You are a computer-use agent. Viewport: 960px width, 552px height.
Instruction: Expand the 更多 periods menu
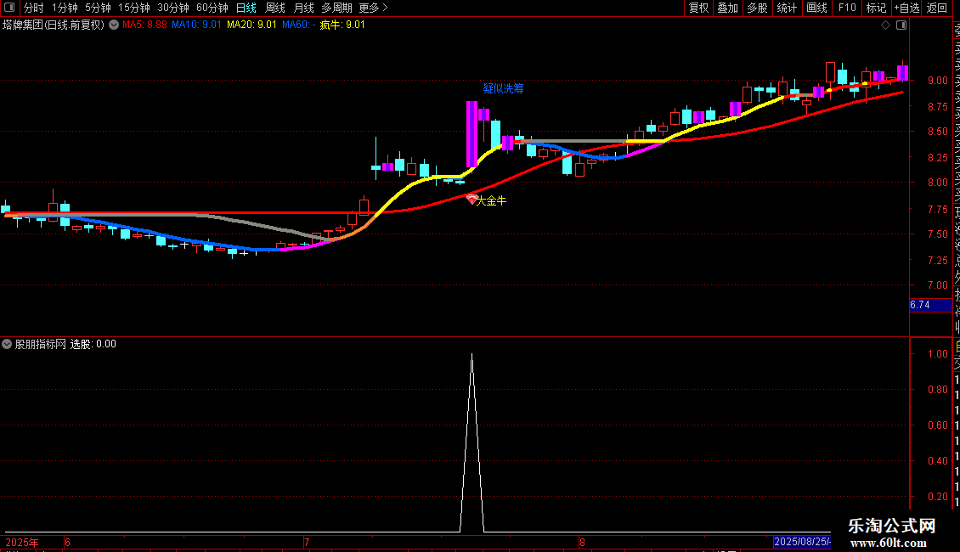(x=373, y=8)
